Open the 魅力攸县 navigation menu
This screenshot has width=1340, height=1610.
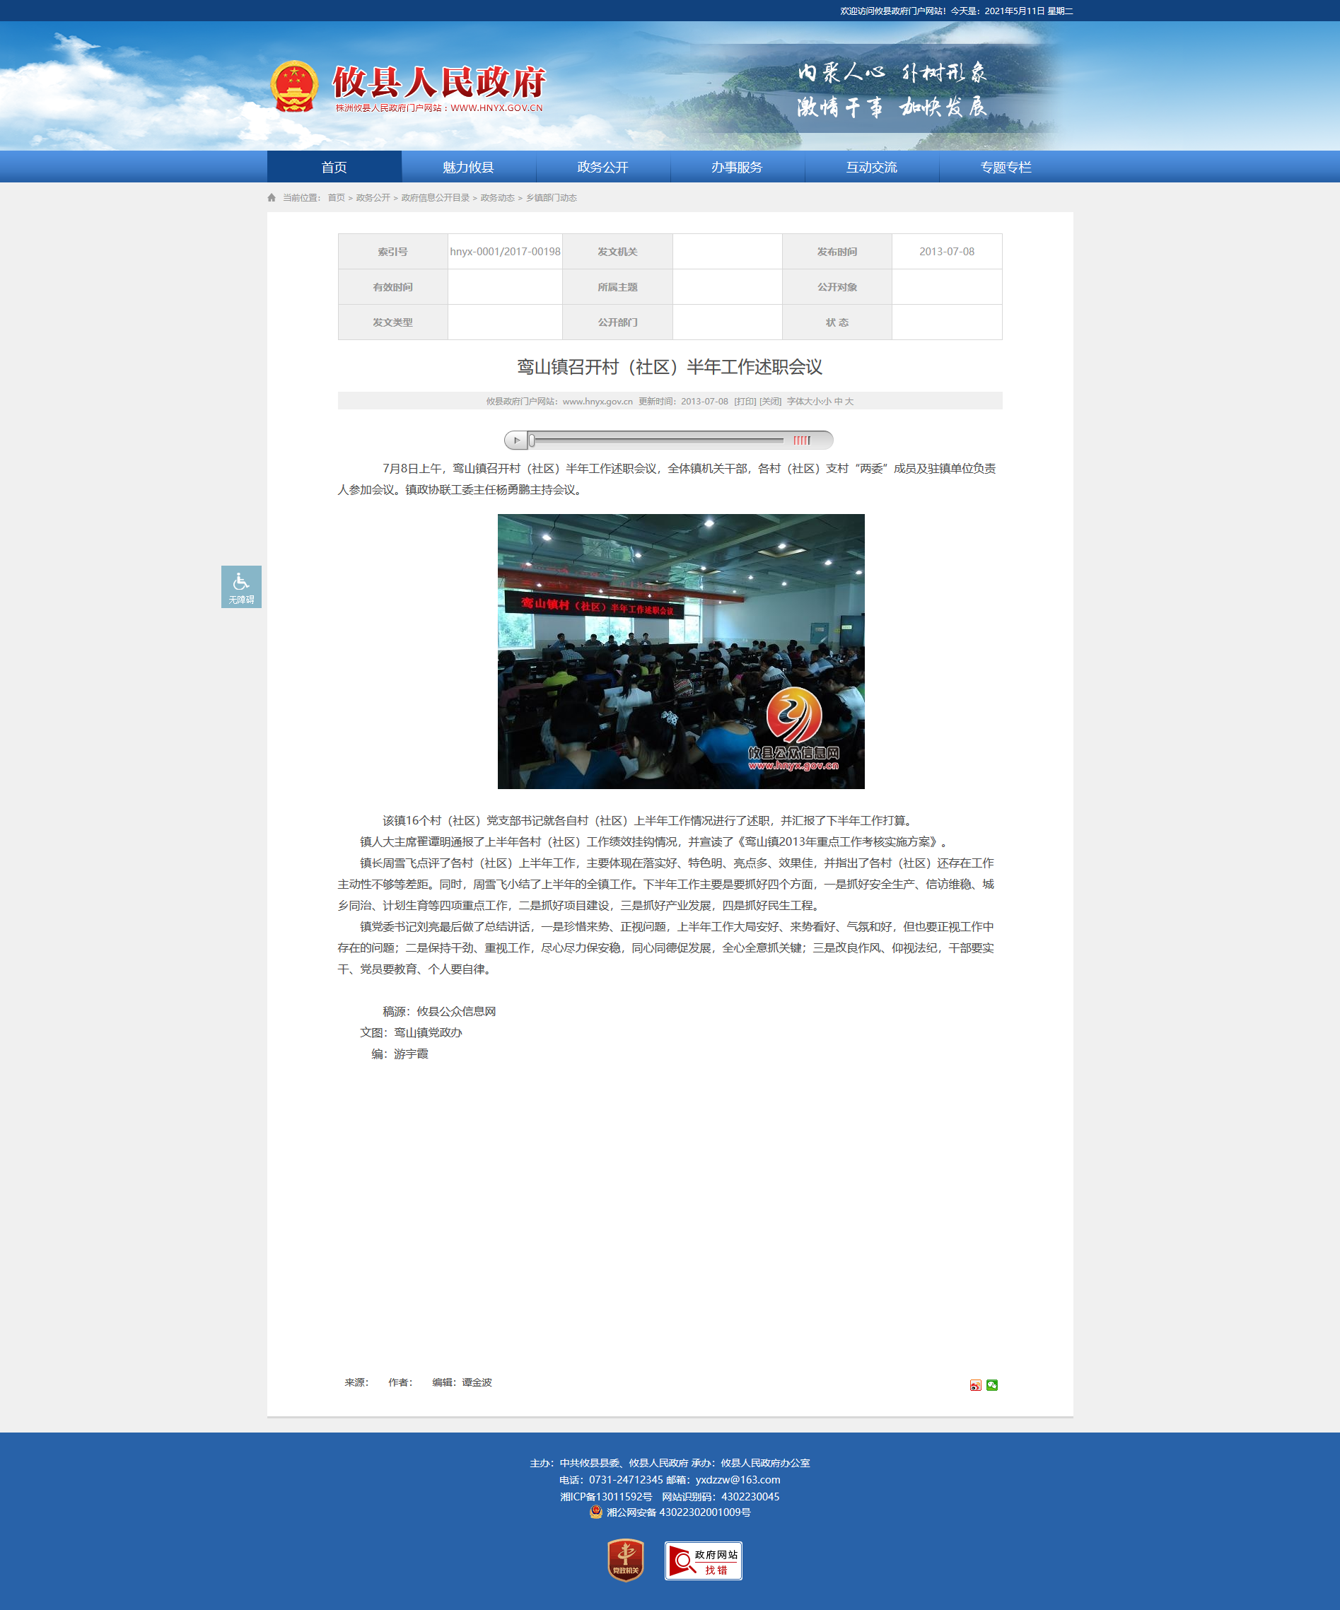pyautogui.click(x=468, y=167)
